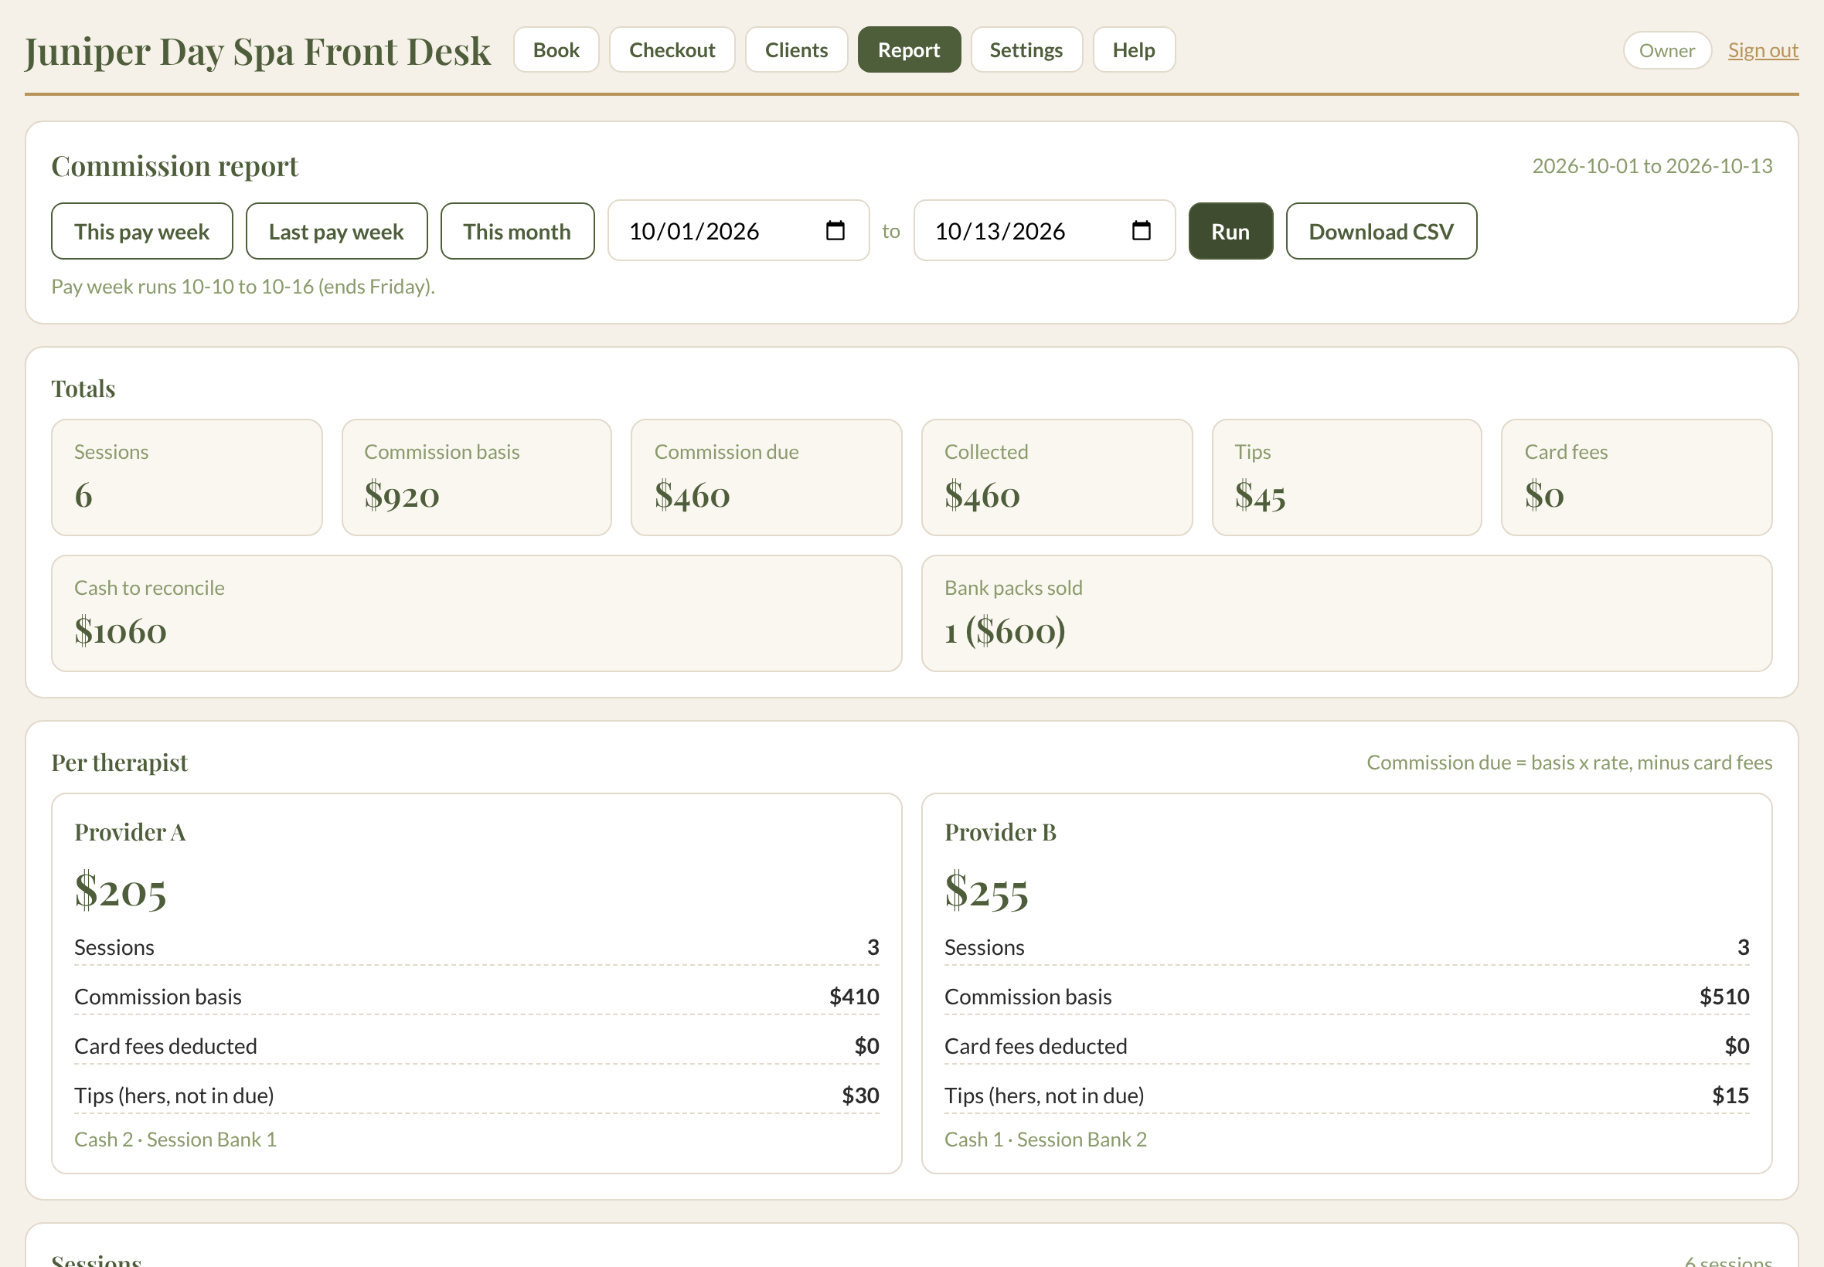Screen dimensions: 1824x1267
Task: Open the Book tab
Action: [x=556, y=50]
